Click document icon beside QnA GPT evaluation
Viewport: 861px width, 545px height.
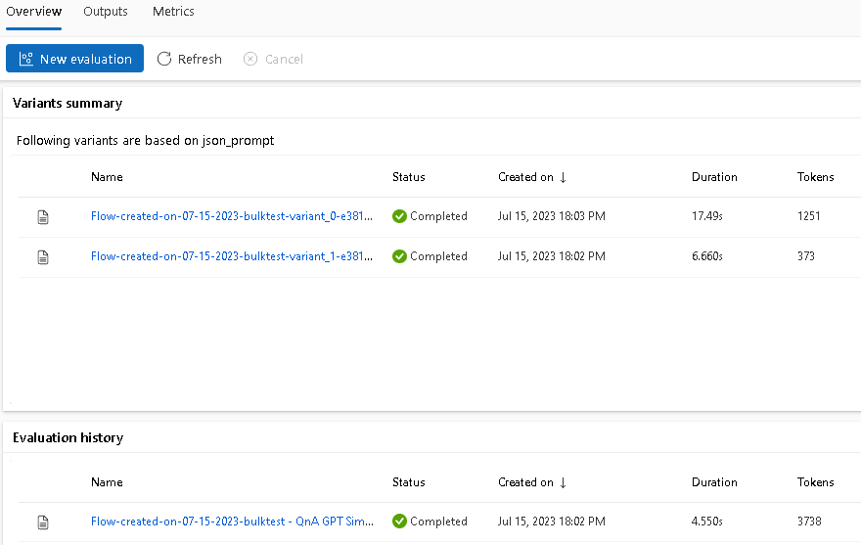pyautogui.click(x=43, y=522)
